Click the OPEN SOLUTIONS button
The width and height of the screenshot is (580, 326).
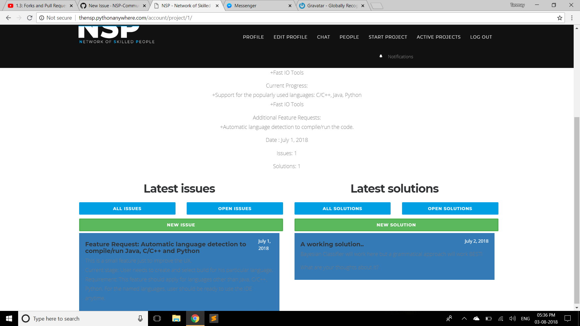click(450, 208)
